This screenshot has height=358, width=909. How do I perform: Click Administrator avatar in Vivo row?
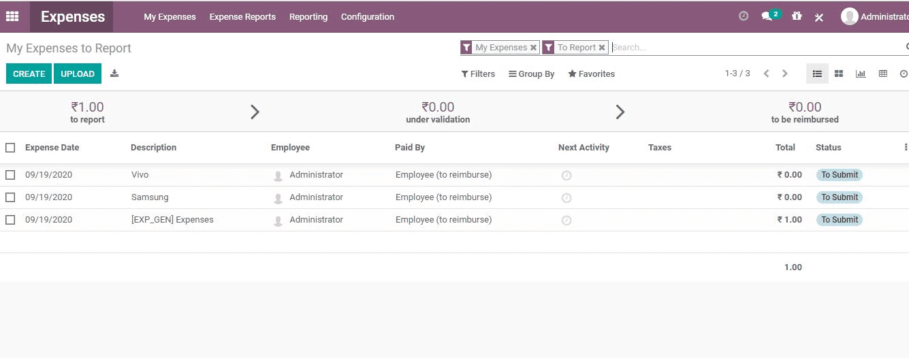pos(278,176)
